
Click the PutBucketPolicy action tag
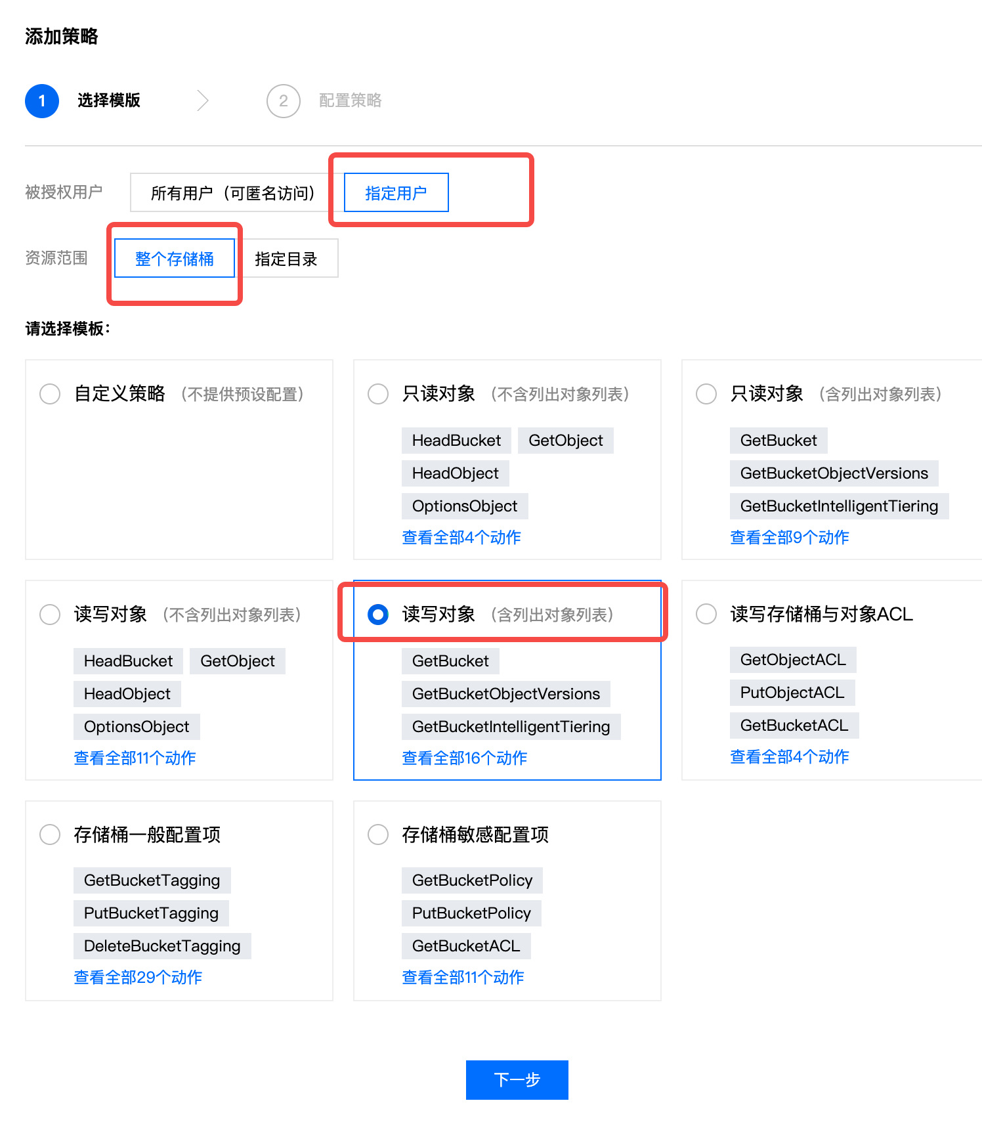tap(471, 913)
